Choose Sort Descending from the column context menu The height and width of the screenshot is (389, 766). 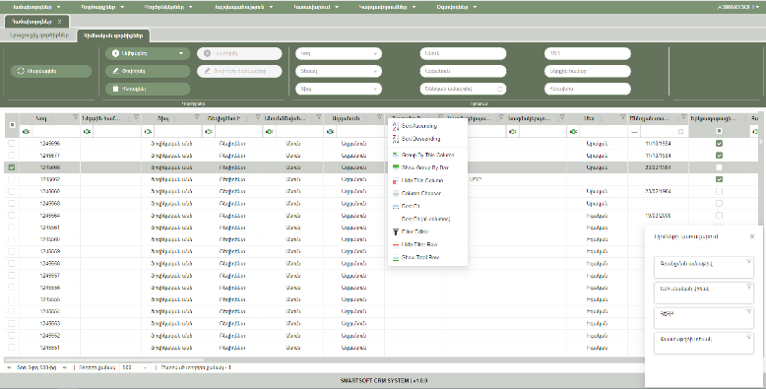tap(427, 139)
